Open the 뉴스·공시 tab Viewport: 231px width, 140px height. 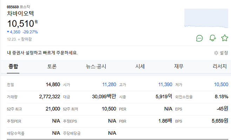coord(96,66)
